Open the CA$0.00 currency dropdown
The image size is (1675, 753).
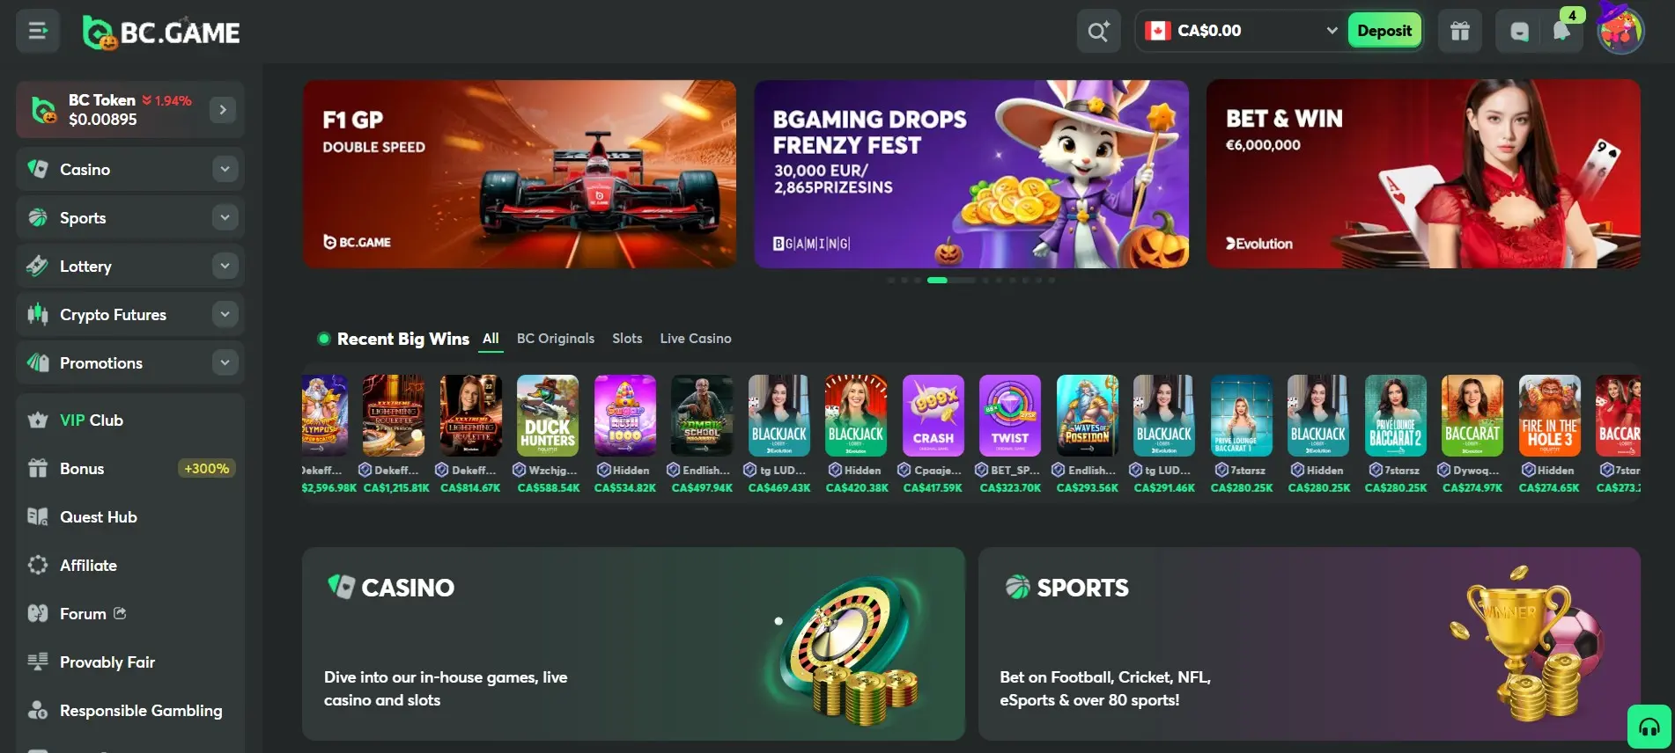(x=1240, y=31)
